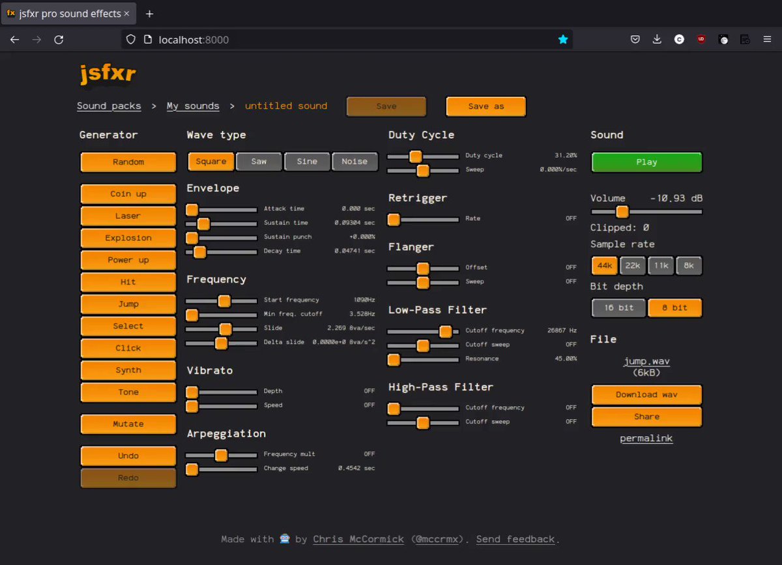This screenshot has width=782, height=565.
Task: Open the Firefox hamburger menu
Action: tap(767, 40)
